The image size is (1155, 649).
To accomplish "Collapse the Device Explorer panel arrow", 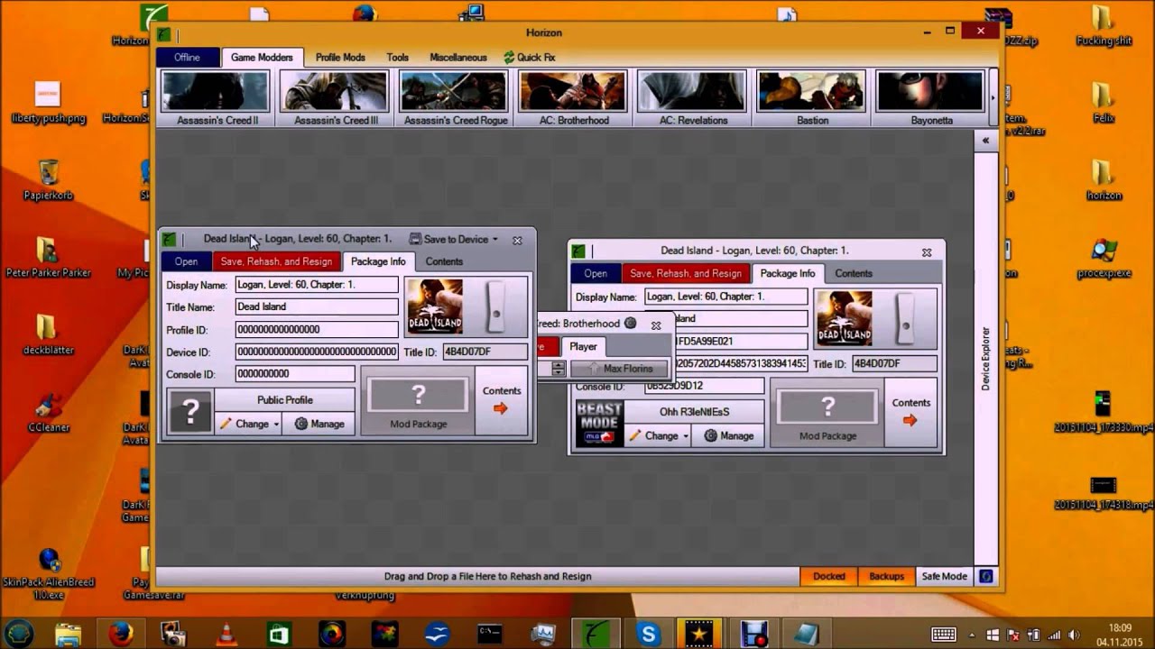I will (x=985, y=140).
